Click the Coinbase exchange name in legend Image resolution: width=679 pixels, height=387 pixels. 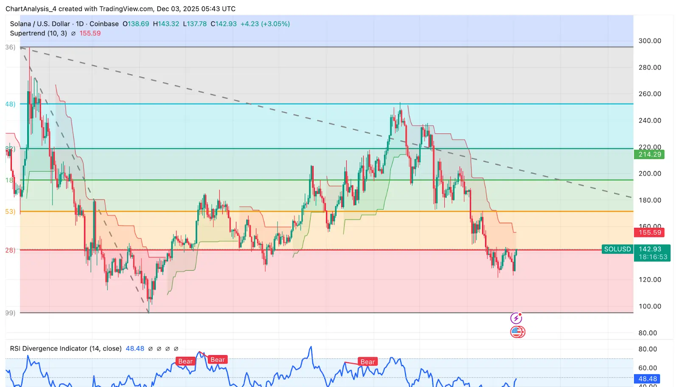[x=104, y=24]
